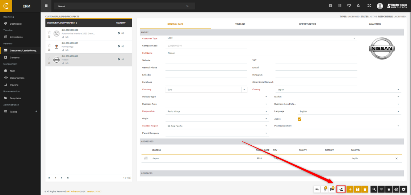Expand the Country dropdown showing Japan

398,90
